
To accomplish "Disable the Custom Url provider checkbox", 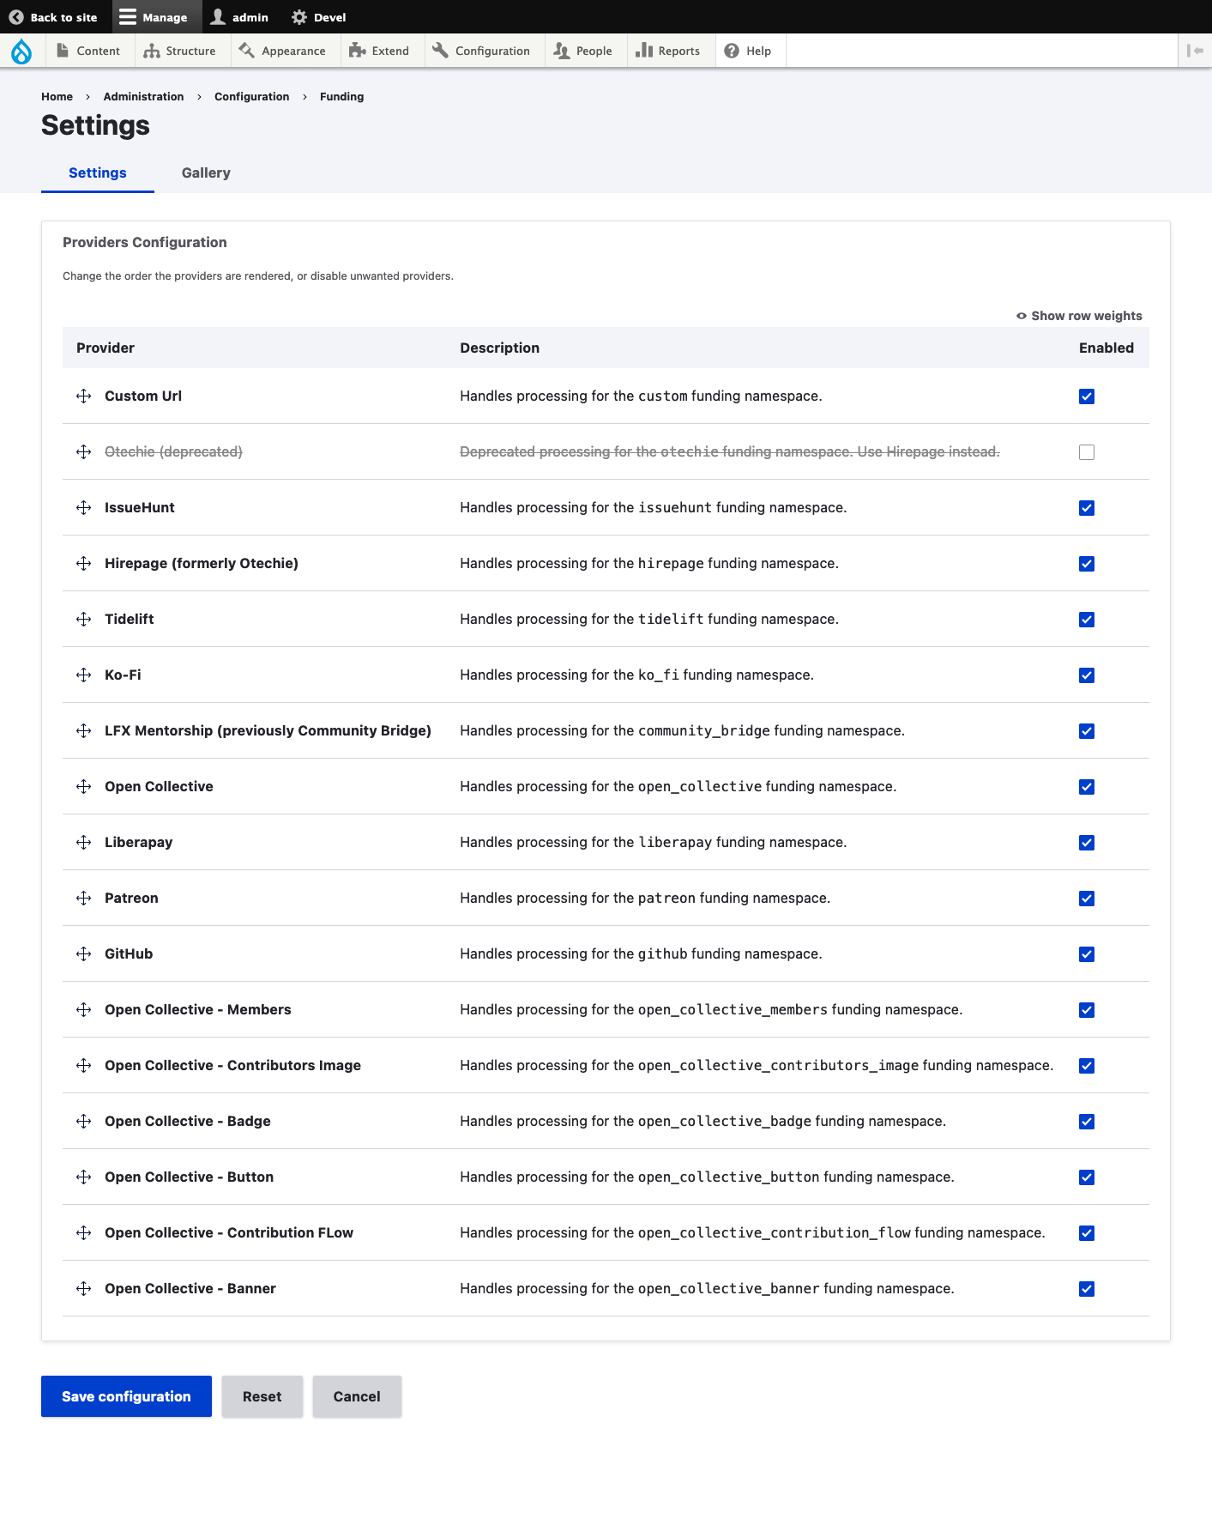I will click(1087, 396).
